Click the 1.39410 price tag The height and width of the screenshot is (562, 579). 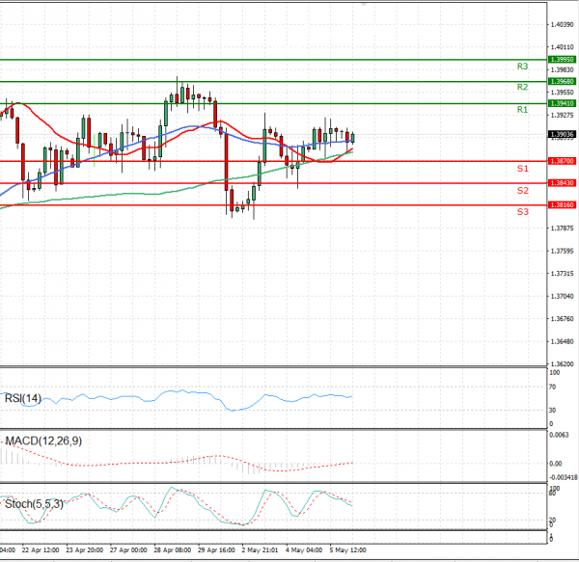coord(562,103)
